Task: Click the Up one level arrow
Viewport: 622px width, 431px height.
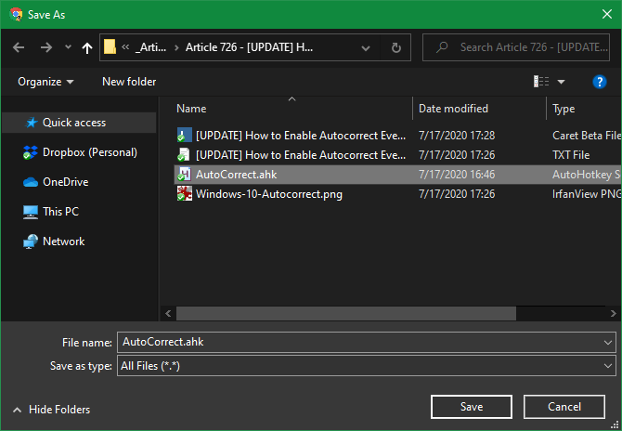Action: coord(87,47)
